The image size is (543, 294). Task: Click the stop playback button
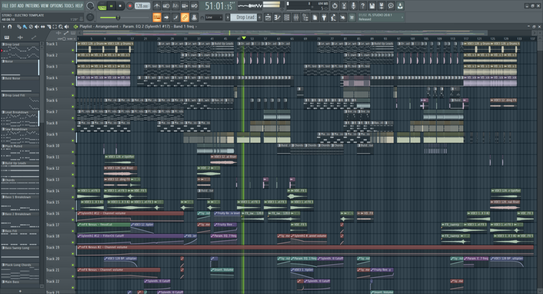(120, 6)
